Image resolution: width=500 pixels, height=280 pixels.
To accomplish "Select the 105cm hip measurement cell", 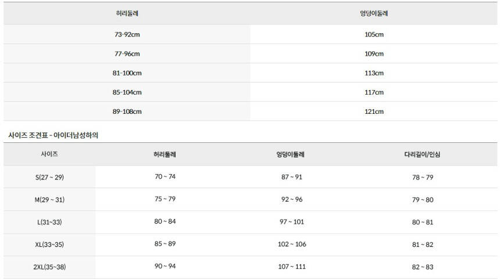I will click(x=374, y=35).
